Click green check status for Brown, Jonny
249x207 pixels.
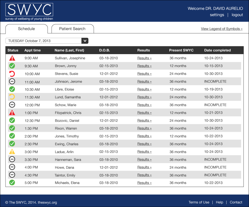(x=12, y=66)
